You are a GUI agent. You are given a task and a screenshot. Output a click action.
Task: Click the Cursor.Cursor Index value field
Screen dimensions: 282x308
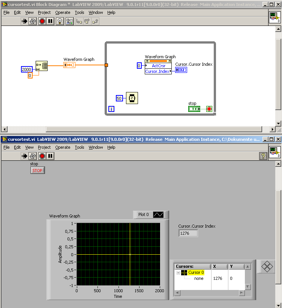point(188,233)
